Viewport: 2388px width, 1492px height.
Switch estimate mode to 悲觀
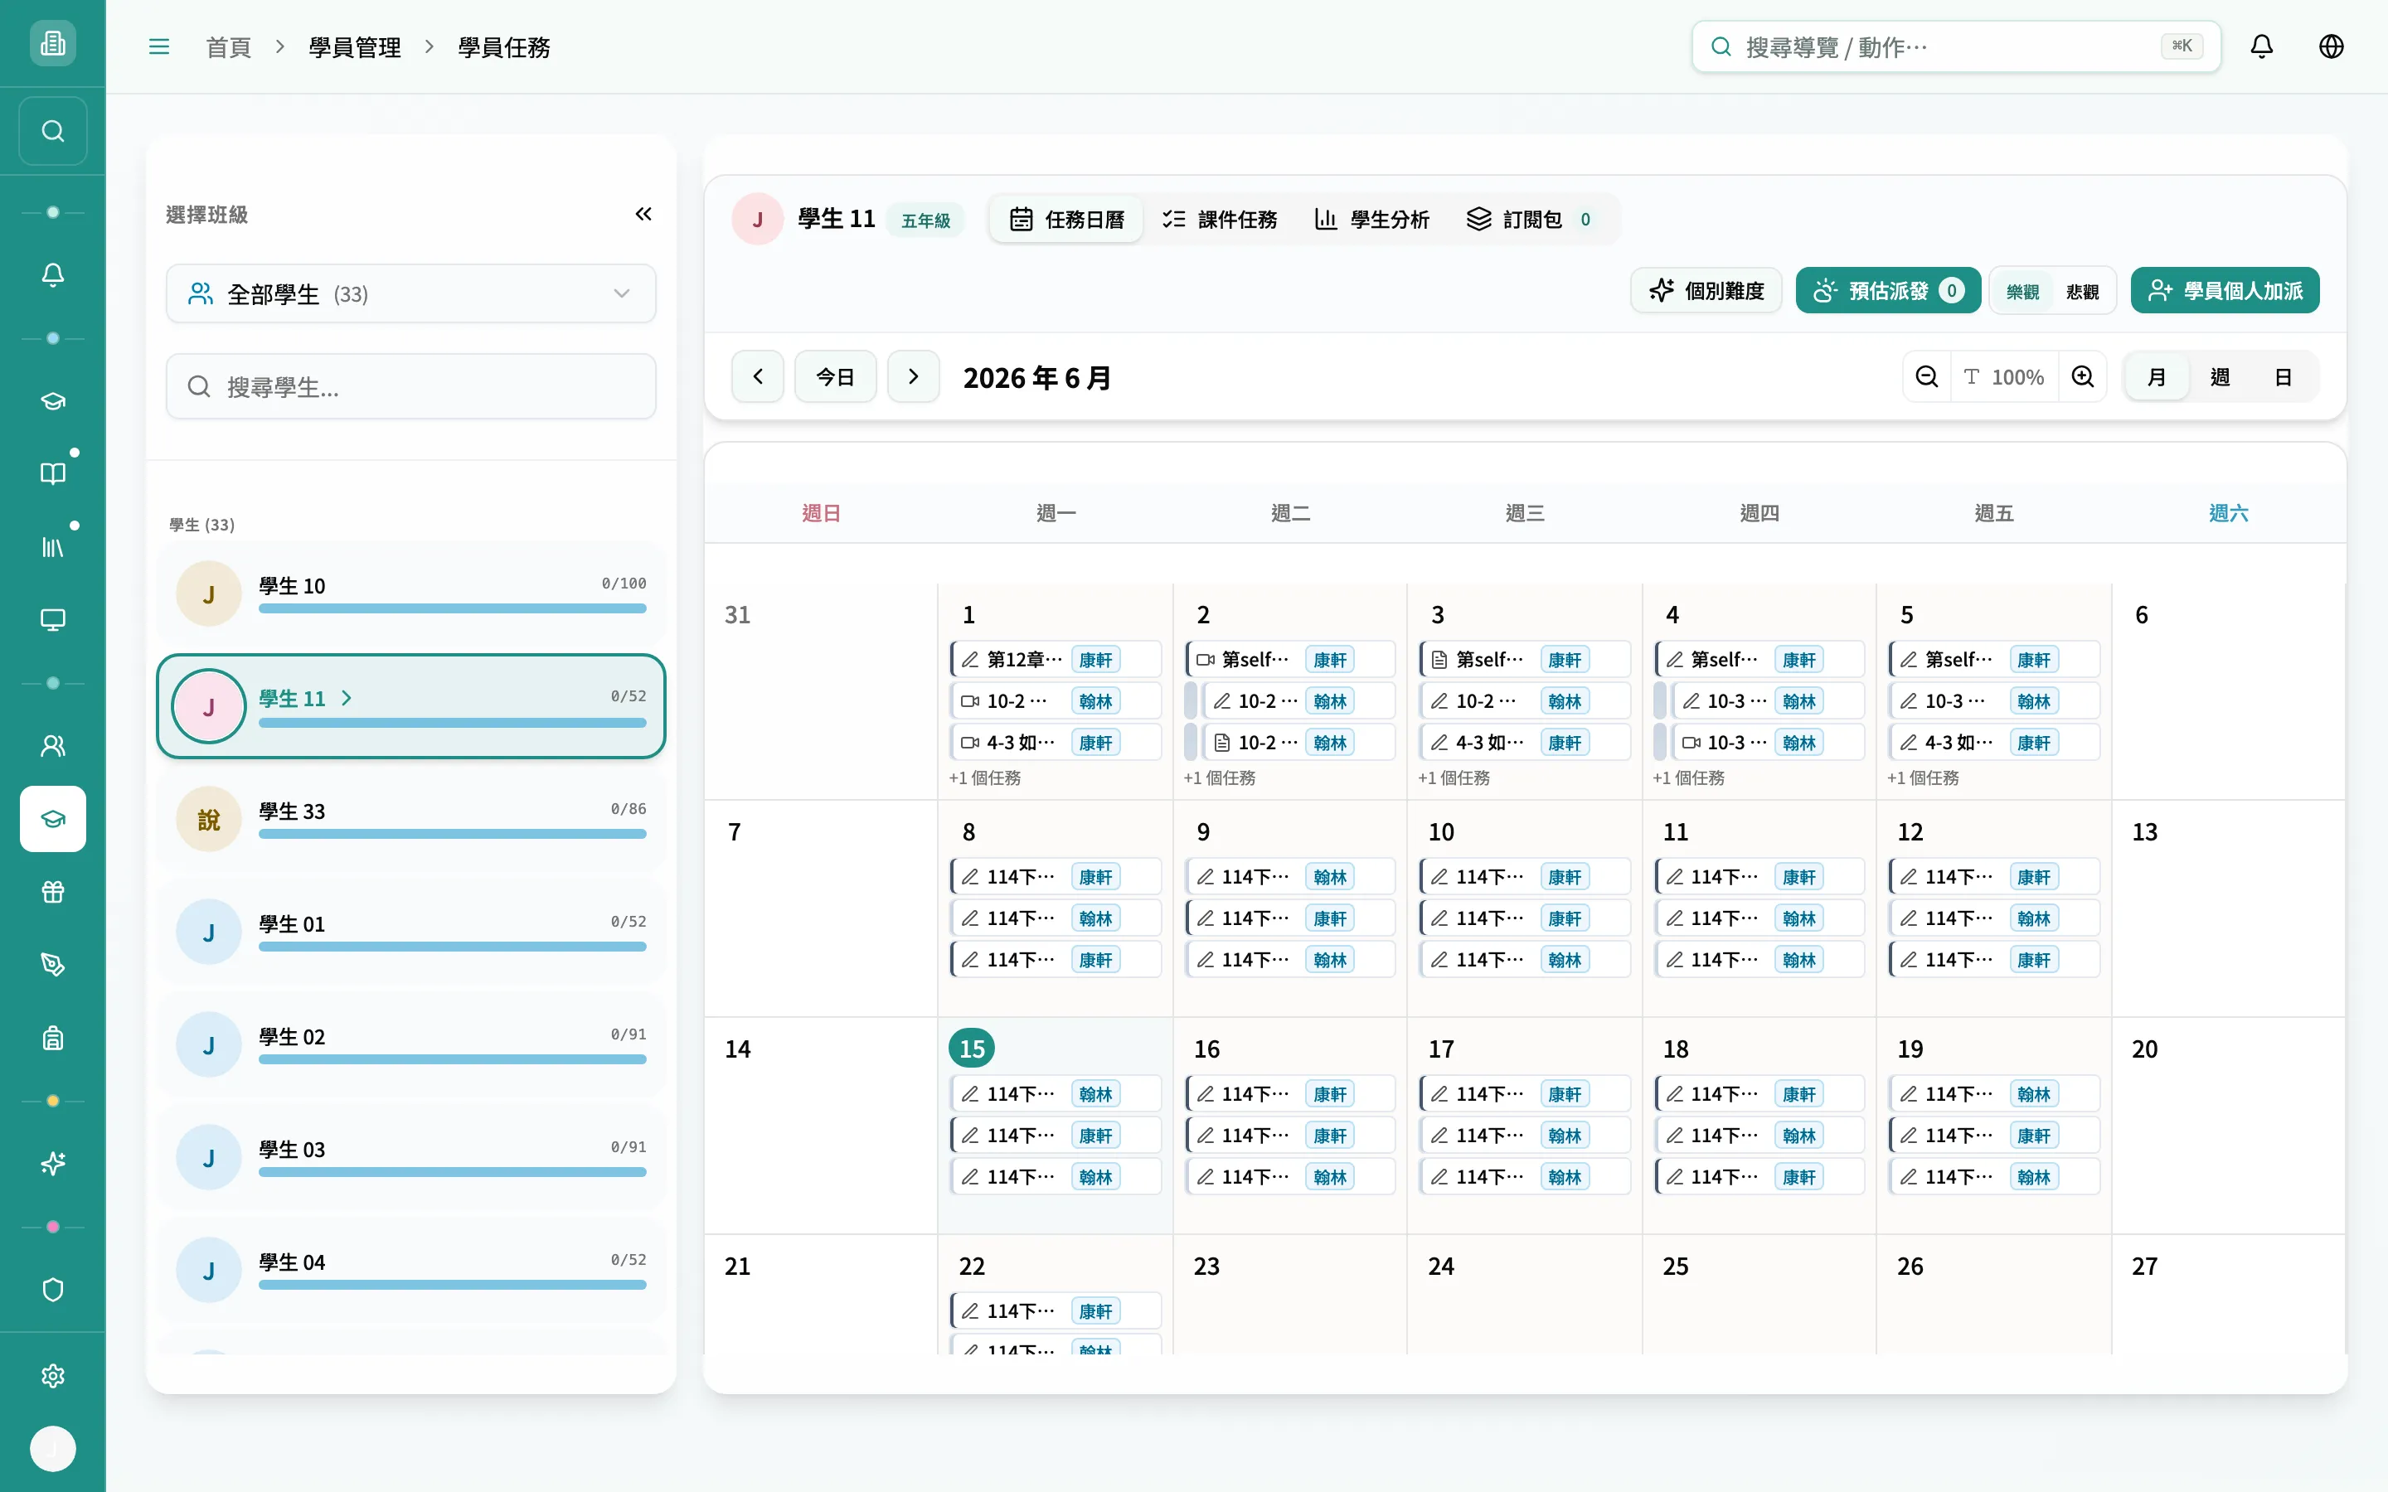(x=2082, y=291)
